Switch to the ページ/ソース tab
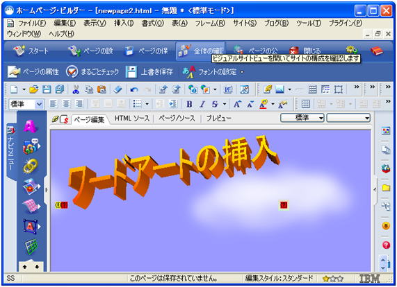The image size is (397, 287). click(x=177, y=118)
